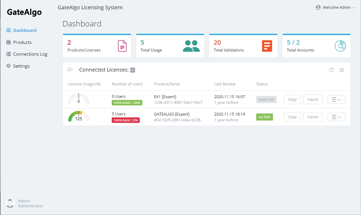Click the GateAlgo logo text
Viewport: 361px width, 215px height.
[24, 12]
